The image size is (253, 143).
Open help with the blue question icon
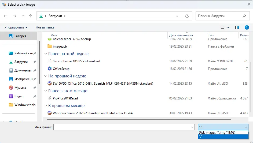click(x=247, y=27)
